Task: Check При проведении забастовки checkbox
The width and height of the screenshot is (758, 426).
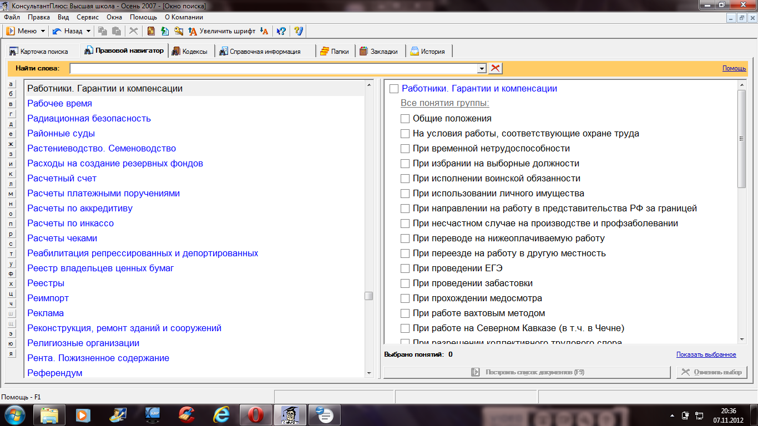Action: coord(405,283)
